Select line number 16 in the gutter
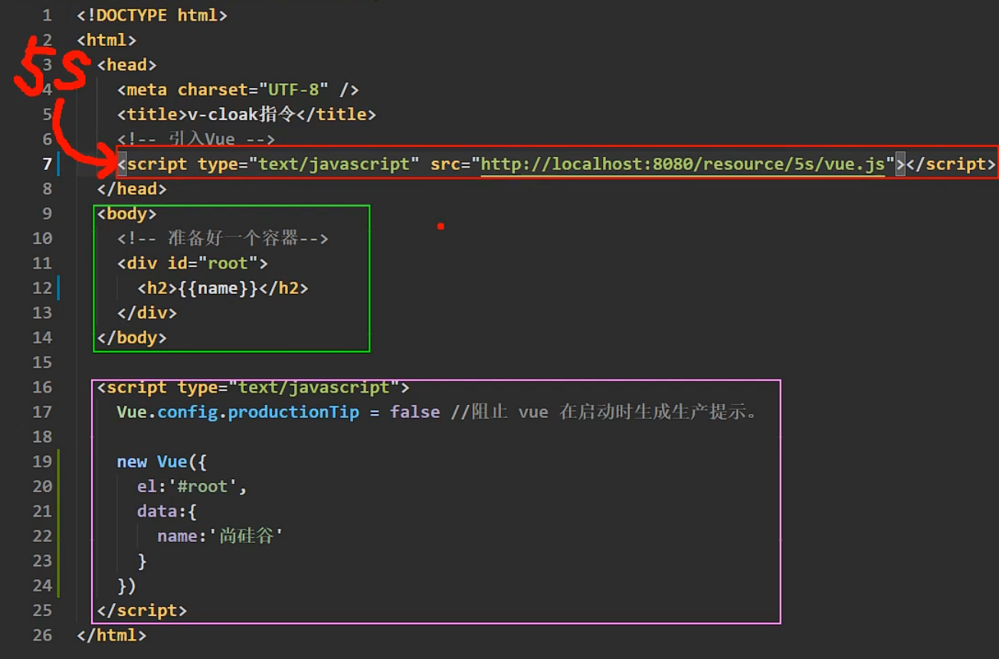Image resolution: width=999 pixels, height=659 pixels. 43,387
